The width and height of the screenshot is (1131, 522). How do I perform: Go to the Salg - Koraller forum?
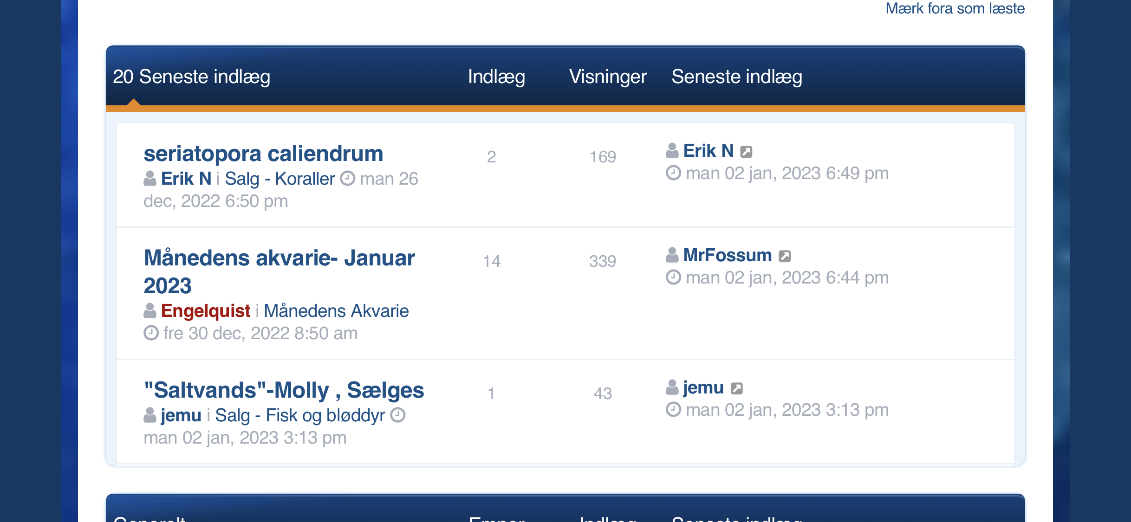click(279, 179)
